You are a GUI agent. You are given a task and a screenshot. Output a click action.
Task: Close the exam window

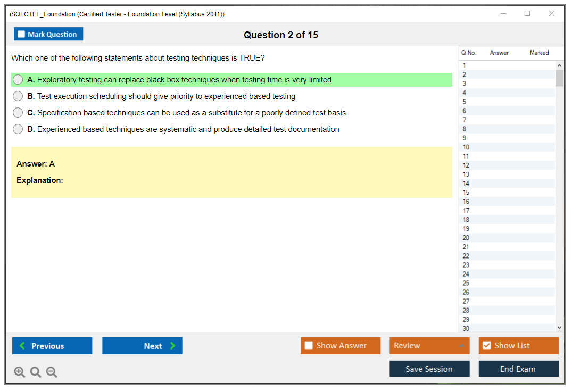point(552,14)
